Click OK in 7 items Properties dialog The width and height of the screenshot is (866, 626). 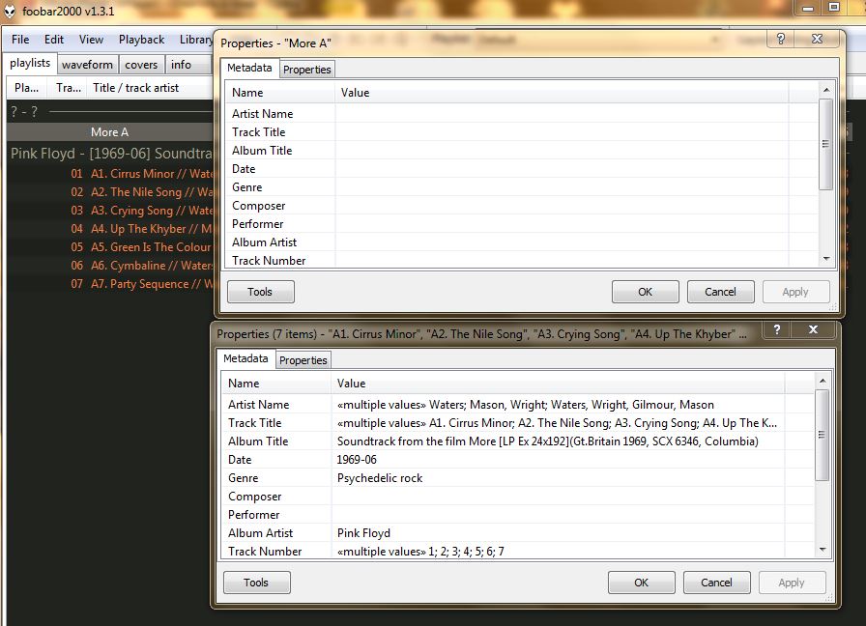(x=641, y=583)
